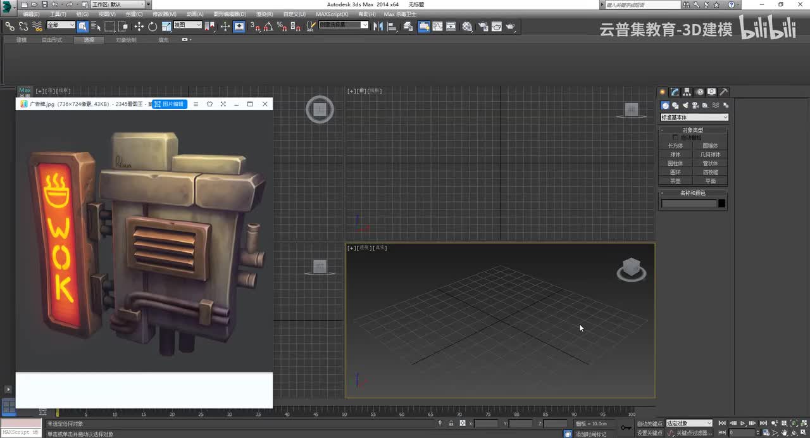Open the 渲染(R) menu
This screenshot has width=810, height=438.
(x=265, y=14)
